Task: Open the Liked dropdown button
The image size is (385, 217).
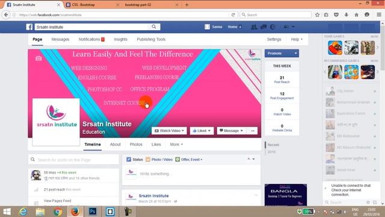Action: click(x=202, y=131)
